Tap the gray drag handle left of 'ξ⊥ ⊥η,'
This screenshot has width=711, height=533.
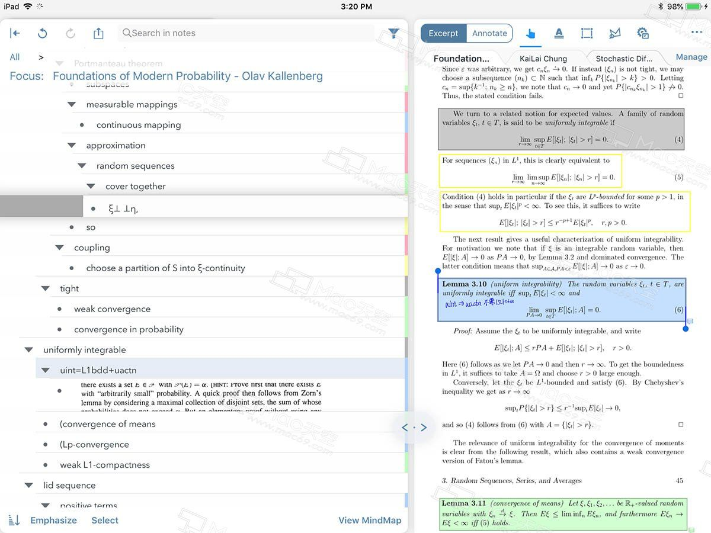[41, 207]
